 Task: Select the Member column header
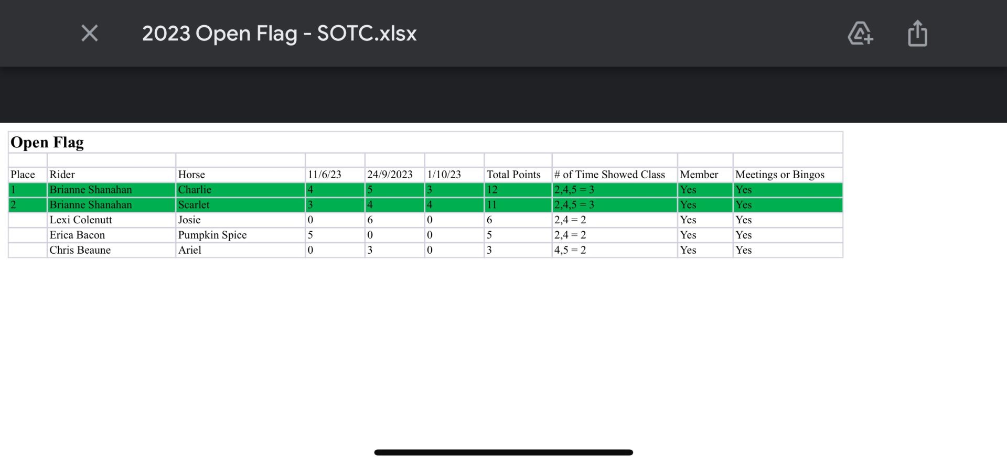(699, 175)
